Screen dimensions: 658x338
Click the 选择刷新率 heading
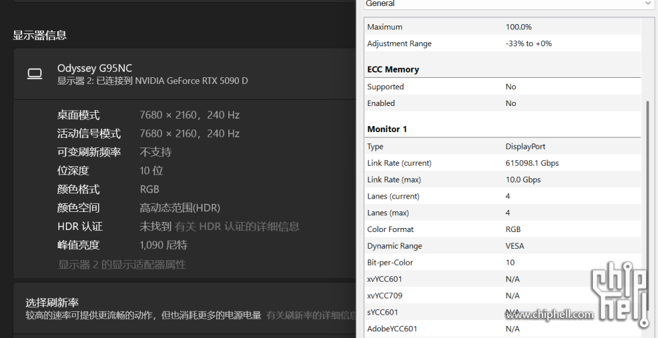(52, 302)
